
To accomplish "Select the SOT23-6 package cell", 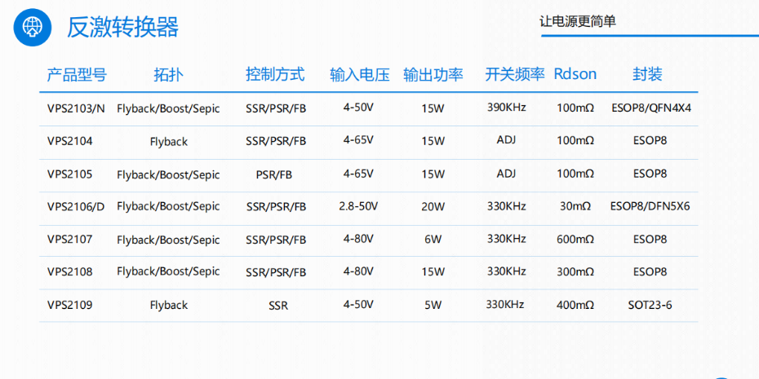I will 650,305.
